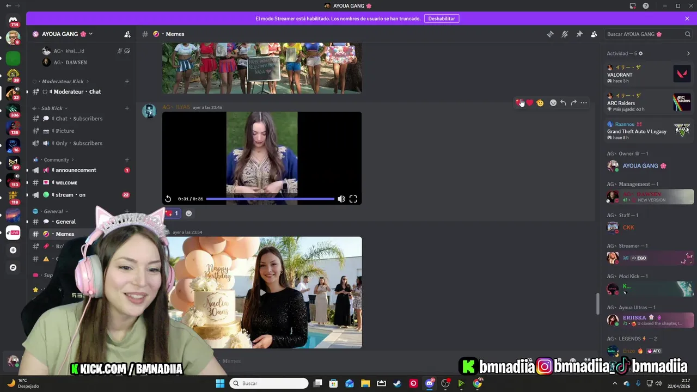Open member AYOUA GANG under Owner
Image resolution: width=697 pixels, height=392 pixels.
coord(649,166)
